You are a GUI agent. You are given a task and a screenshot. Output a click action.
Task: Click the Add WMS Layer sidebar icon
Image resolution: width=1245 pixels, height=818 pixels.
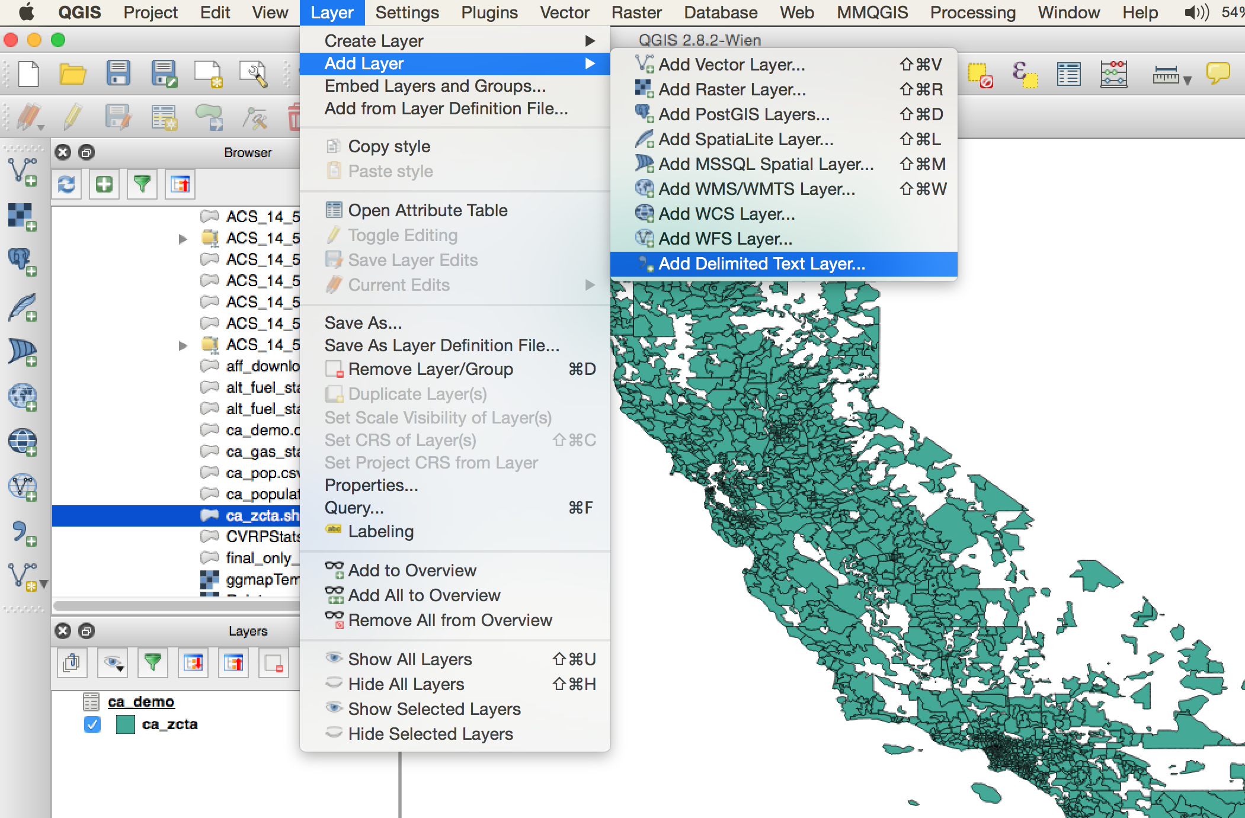(23, 397)
